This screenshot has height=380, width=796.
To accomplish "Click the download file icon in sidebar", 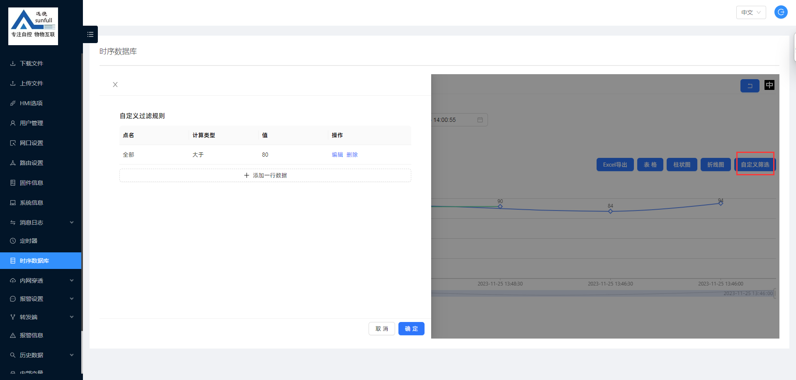I will pos(13,63).
